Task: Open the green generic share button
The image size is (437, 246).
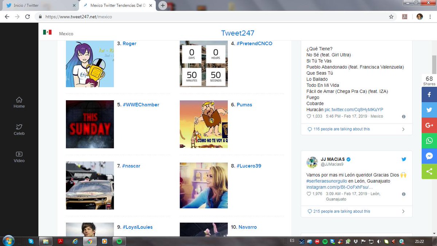Action: [429, 171]
